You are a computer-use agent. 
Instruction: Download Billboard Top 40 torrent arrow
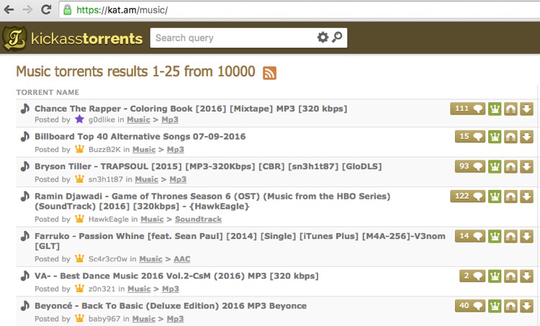click(526, 137)
